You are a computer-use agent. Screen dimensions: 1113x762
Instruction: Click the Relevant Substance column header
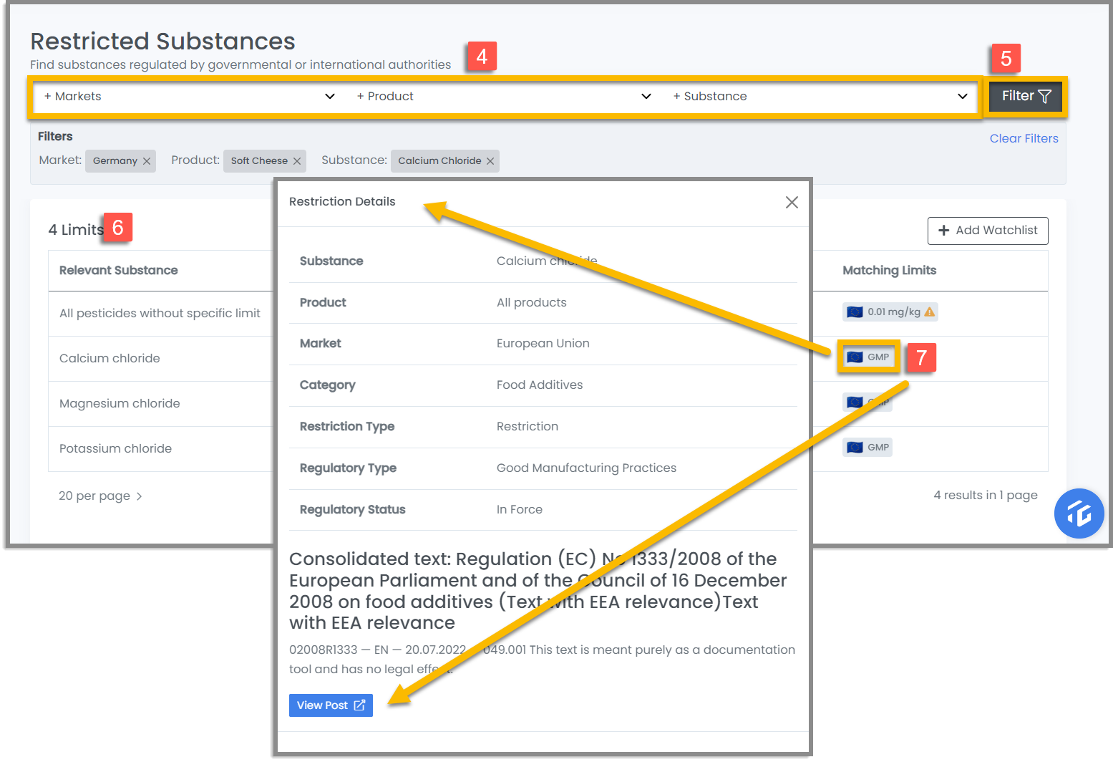coord(119,271)
